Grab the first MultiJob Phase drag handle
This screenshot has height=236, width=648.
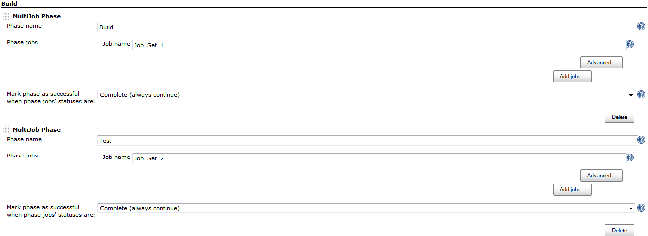coord(6,16)
